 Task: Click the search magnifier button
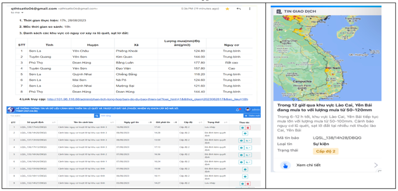coord(97,116)
